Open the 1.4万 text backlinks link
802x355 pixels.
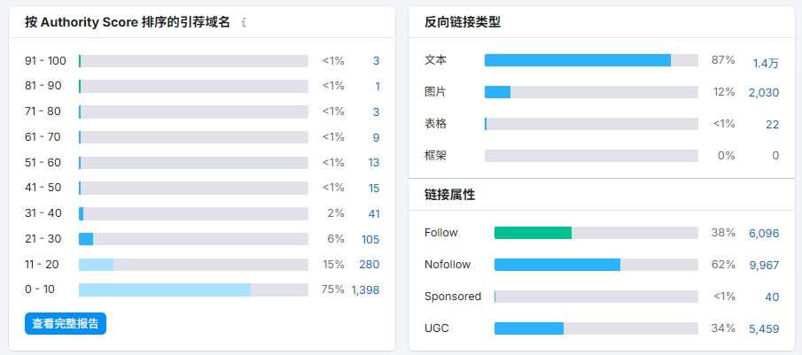coord(766,63)
